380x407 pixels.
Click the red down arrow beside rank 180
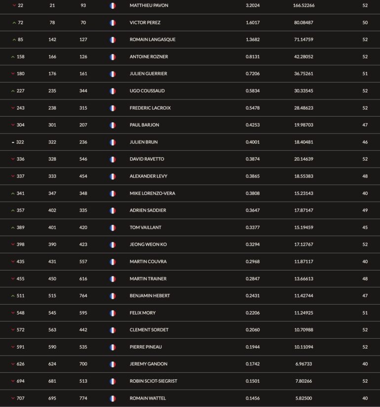coord(13,74)
